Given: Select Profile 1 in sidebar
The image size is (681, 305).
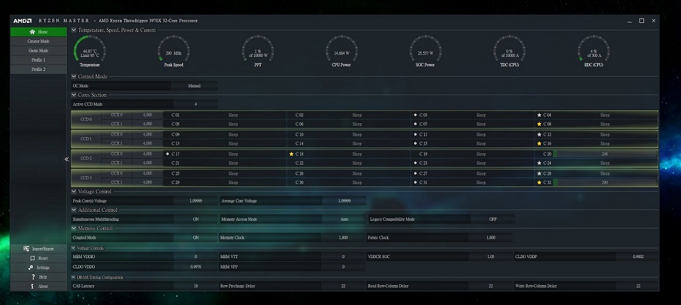Looking at the screenshot, I should point(38,60).
